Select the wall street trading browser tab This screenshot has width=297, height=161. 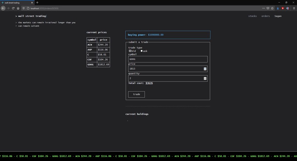click(17, 3)
